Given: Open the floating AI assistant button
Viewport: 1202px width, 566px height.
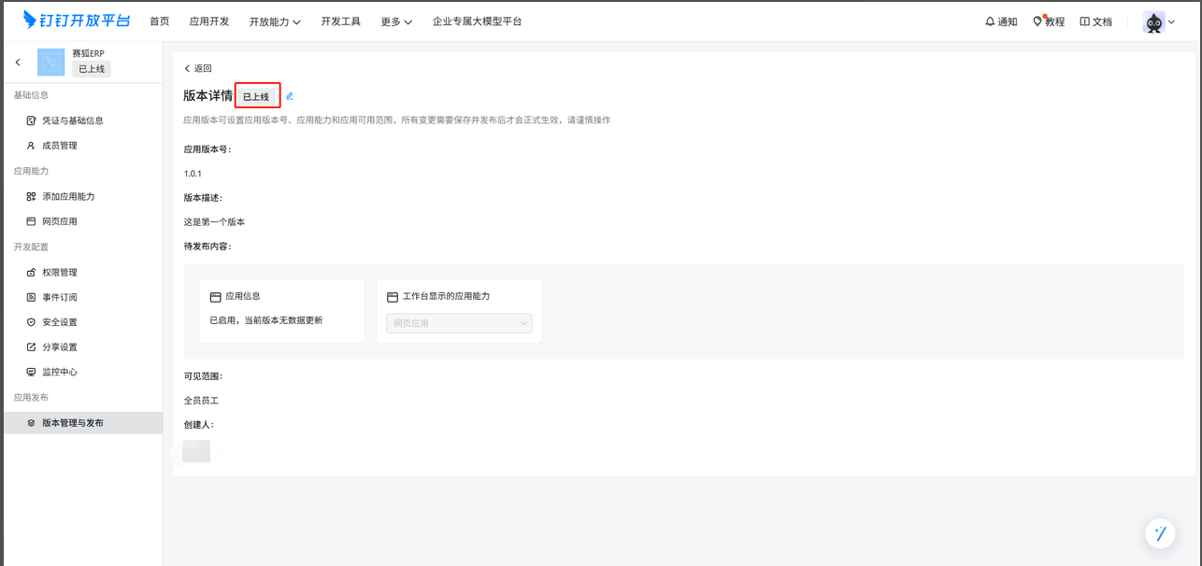Looking at the screenshot, I should tap(1160, 533).
